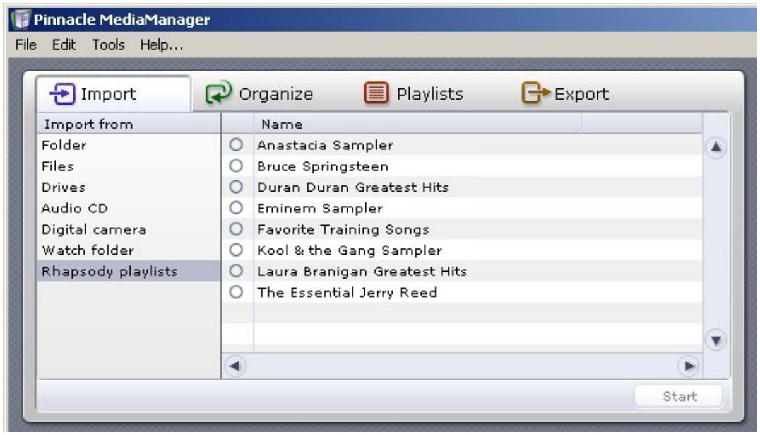Select The Essential Jerry Reed radio button
This screenshot has height=435, width=760.
click(237, 293)
